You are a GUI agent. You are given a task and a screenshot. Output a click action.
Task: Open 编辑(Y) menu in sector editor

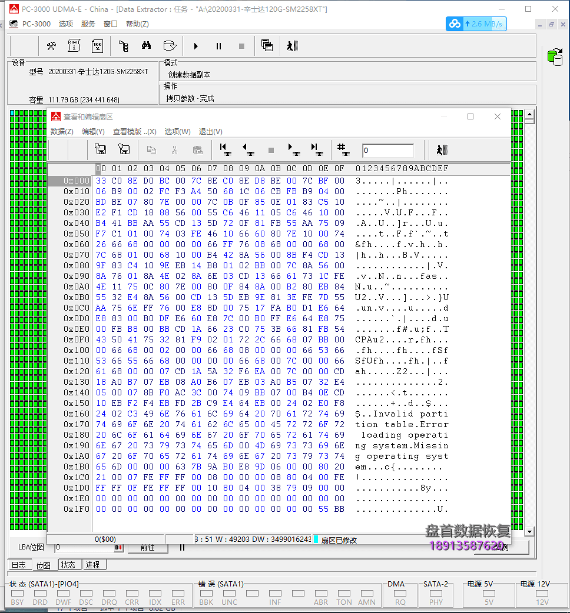pos(93,132)
